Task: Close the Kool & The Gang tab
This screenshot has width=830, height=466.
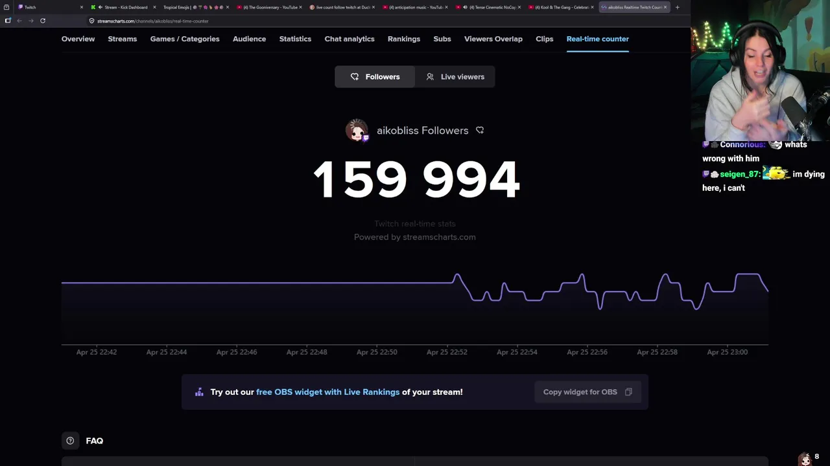Action: click(592, 7)
